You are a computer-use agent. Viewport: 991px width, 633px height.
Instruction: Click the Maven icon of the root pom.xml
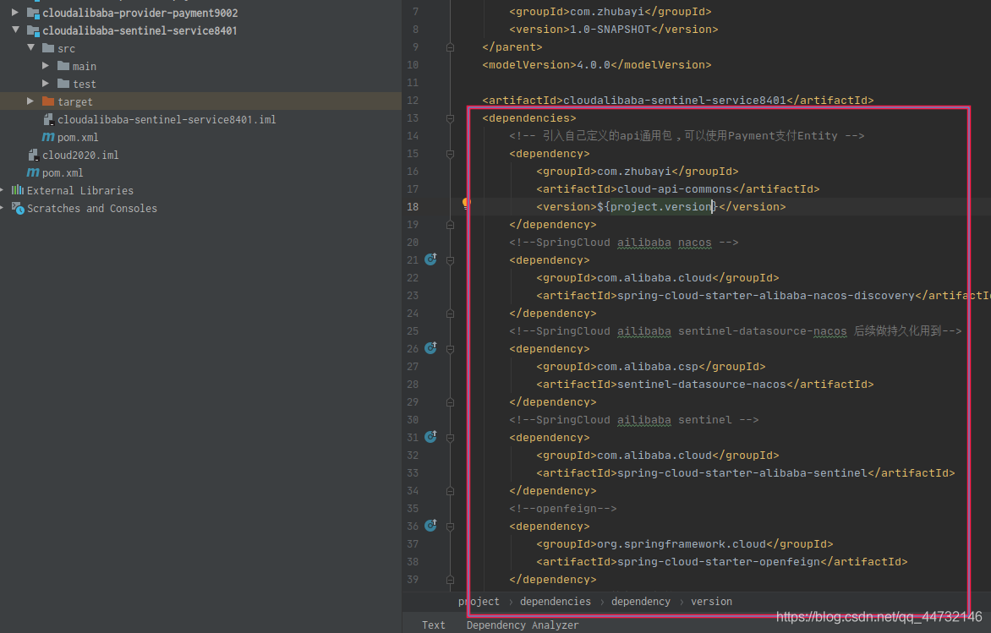[x=33, y=172]
